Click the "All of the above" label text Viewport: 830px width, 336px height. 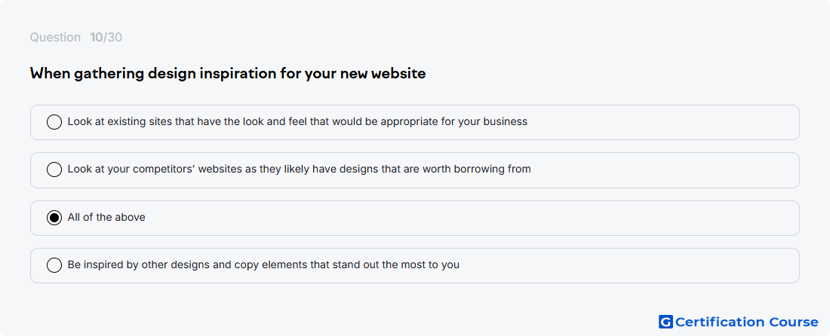point(106,217)
